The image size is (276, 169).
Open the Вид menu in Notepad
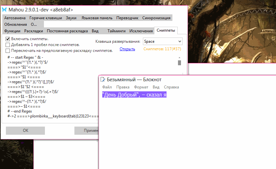[x=156, y=87]
